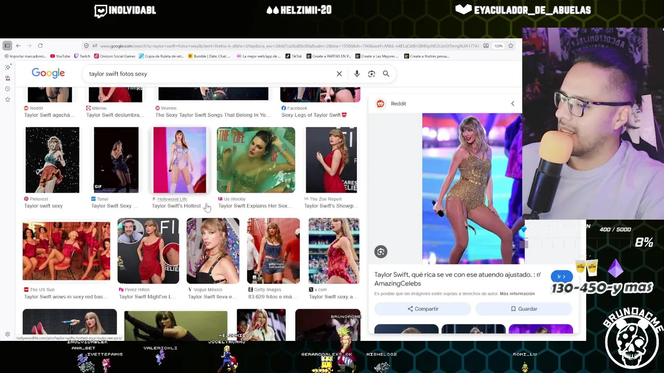Clear the search box with the X

(339, 74)
